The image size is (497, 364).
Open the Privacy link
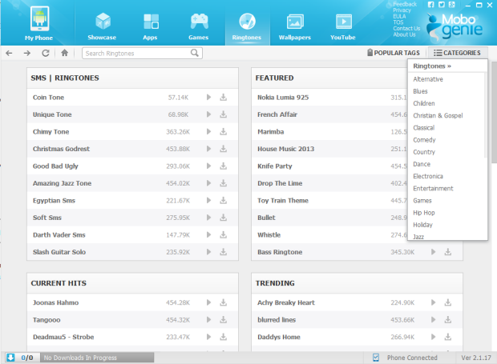pyautogui.click(x=402, y=10)
